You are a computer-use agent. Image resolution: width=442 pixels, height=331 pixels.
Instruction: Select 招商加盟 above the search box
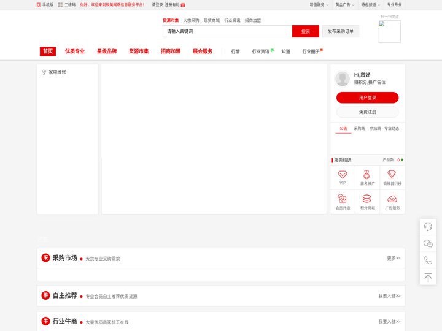(x=253, y=21)
